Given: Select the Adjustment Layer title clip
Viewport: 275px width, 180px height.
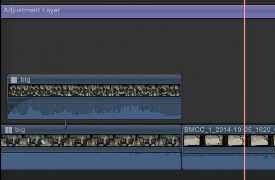Looking at the screenshot, I should click(x=138, y=12).
